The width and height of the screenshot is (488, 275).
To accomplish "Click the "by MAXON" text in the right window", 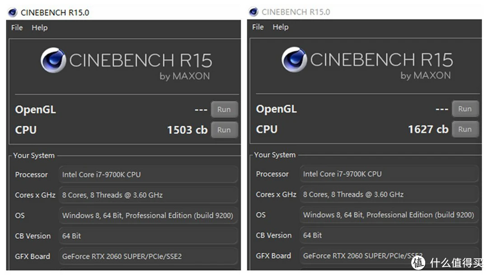I will click(426, 76).
